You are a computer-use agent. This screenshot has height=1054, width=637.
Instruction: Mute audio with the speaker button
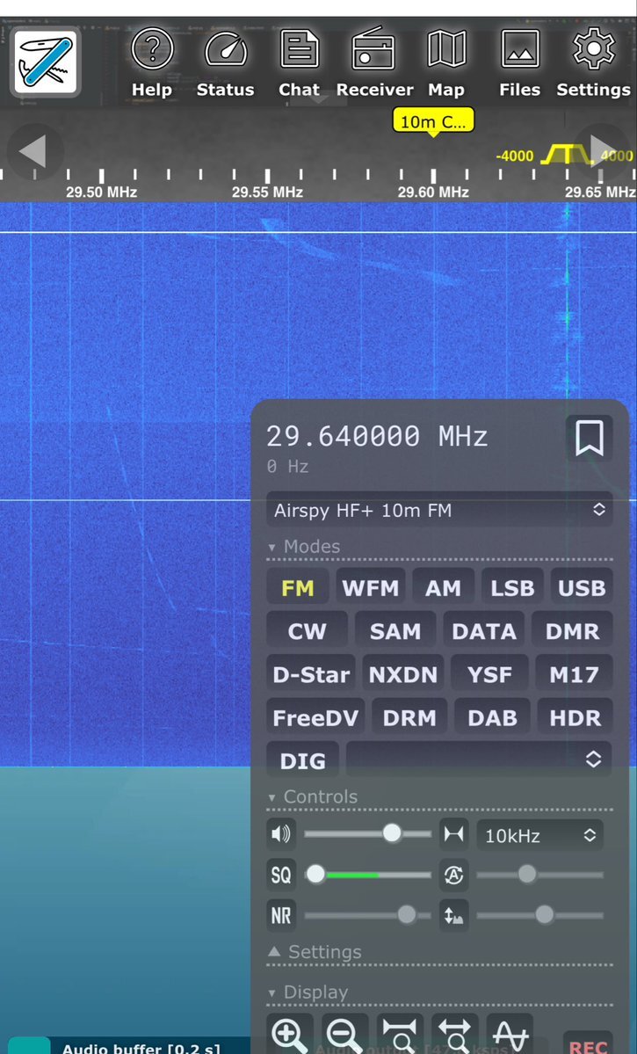point(281,833)
